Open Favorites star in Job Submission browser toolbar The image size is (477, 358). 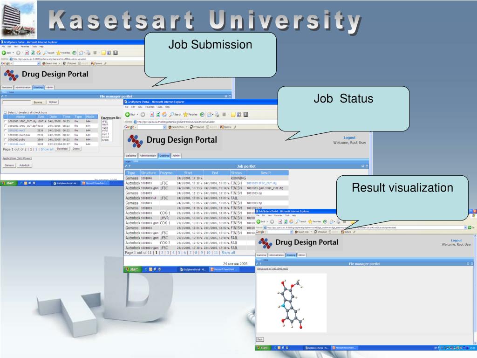pyautogui.click(x=58, y=53)
